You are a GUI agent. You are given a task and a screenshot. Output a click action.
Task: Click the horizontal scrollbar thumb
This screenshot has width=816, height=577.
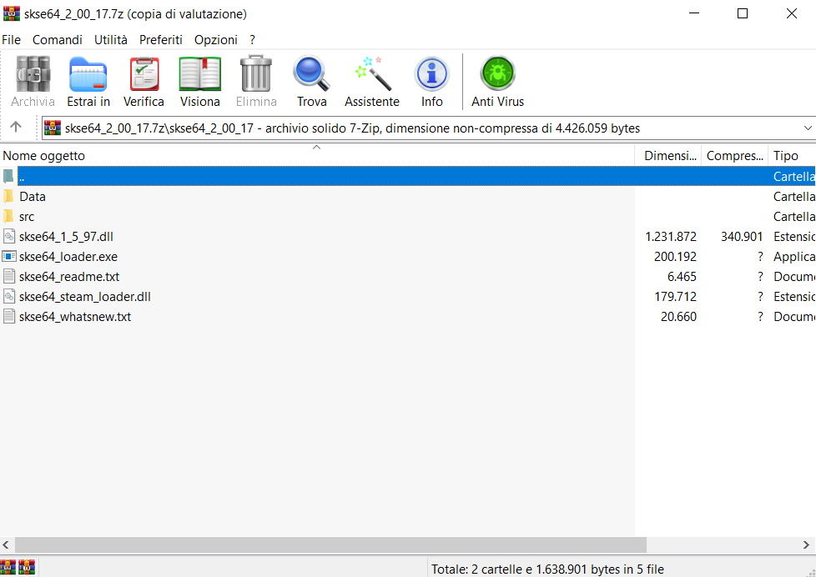click(330, 544)
